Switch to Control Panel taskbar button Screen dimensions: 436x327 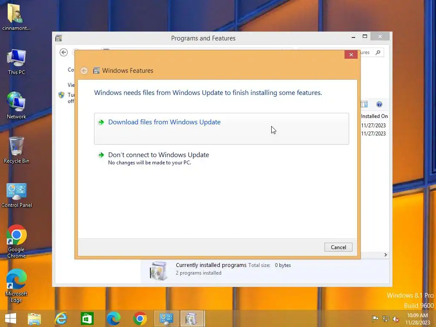pos(166,318)
